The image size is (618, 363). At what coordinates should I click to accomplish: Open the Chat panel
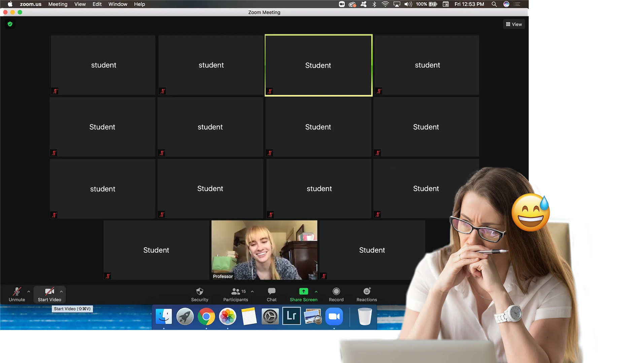click(271, 294)
